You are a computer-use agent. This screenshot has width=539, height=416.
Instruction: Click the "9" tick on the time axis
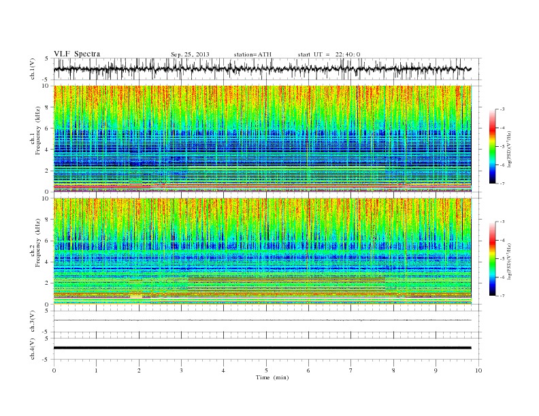click(436, 370)
